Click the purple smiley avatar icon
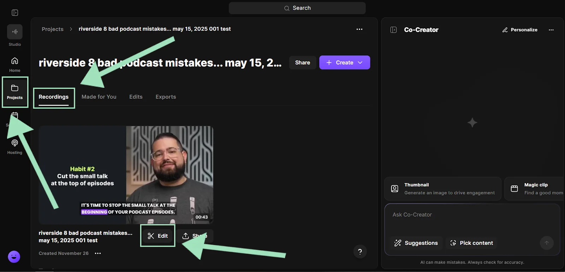 [x=14, y=257]
